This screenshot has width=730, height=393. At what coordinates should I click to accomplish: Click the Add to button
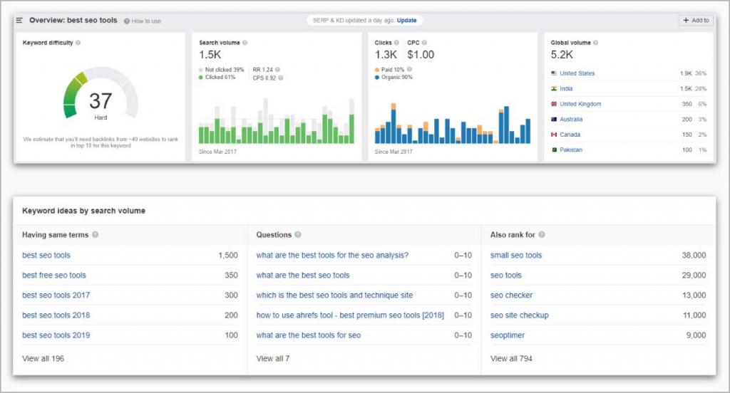coord(696,21)
